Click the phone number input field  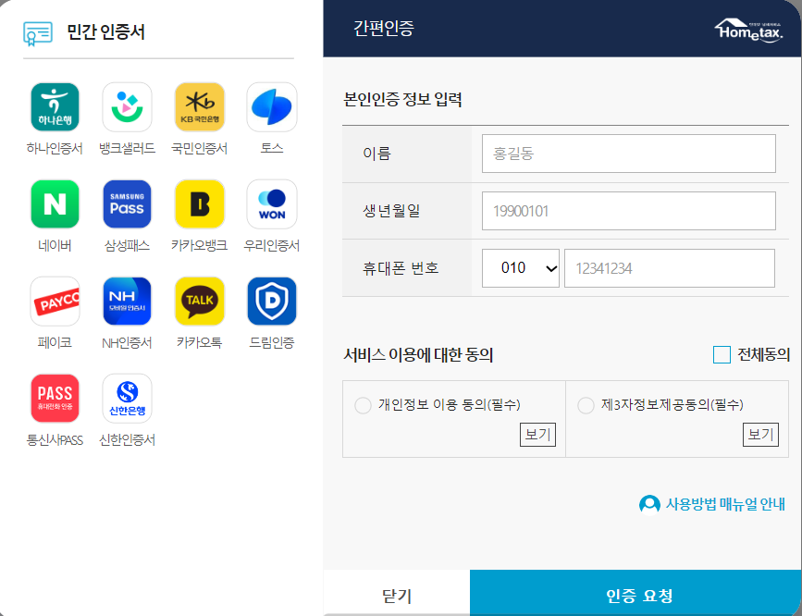pyautogui.click(x=670, y=268)
